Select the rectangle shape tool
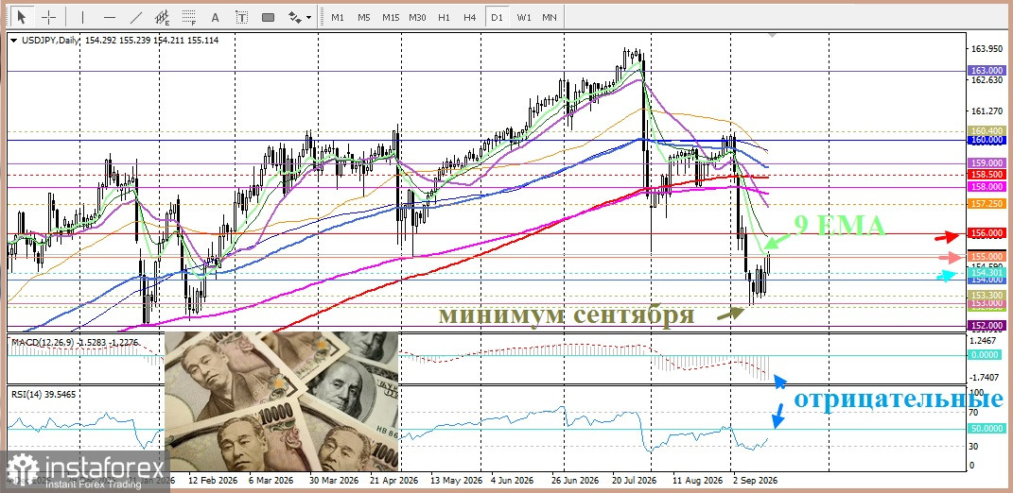Image resolution: width=1013 pixels, height=493 pixels. [x=268, y=17]
